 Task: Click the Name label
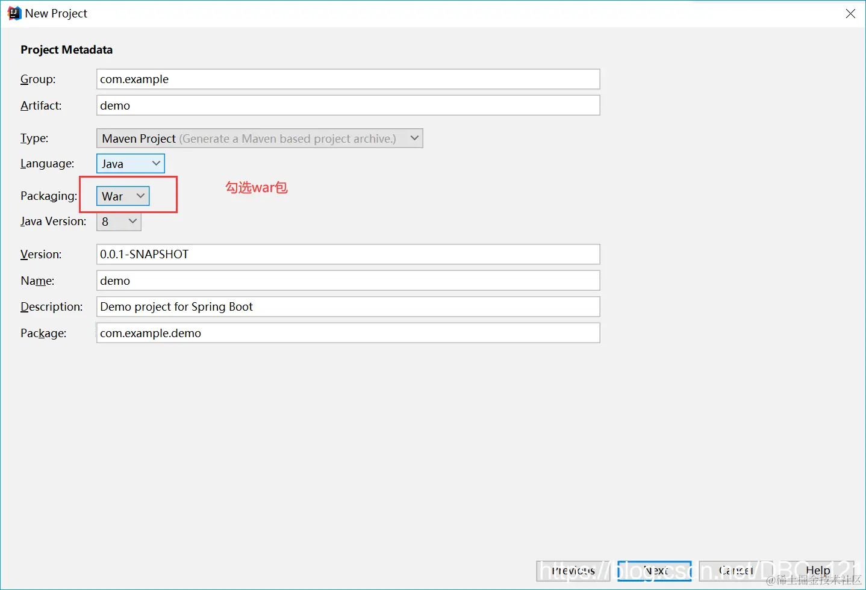[37, 281]
